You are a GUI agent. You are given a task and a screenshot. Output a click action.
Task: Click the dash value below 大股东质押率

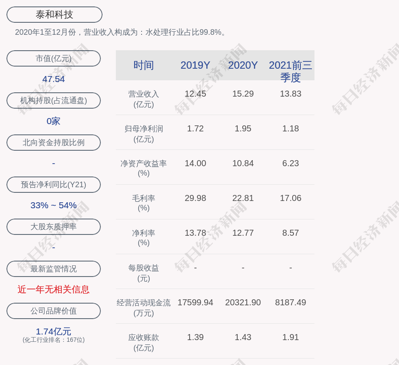coord(54,247)
